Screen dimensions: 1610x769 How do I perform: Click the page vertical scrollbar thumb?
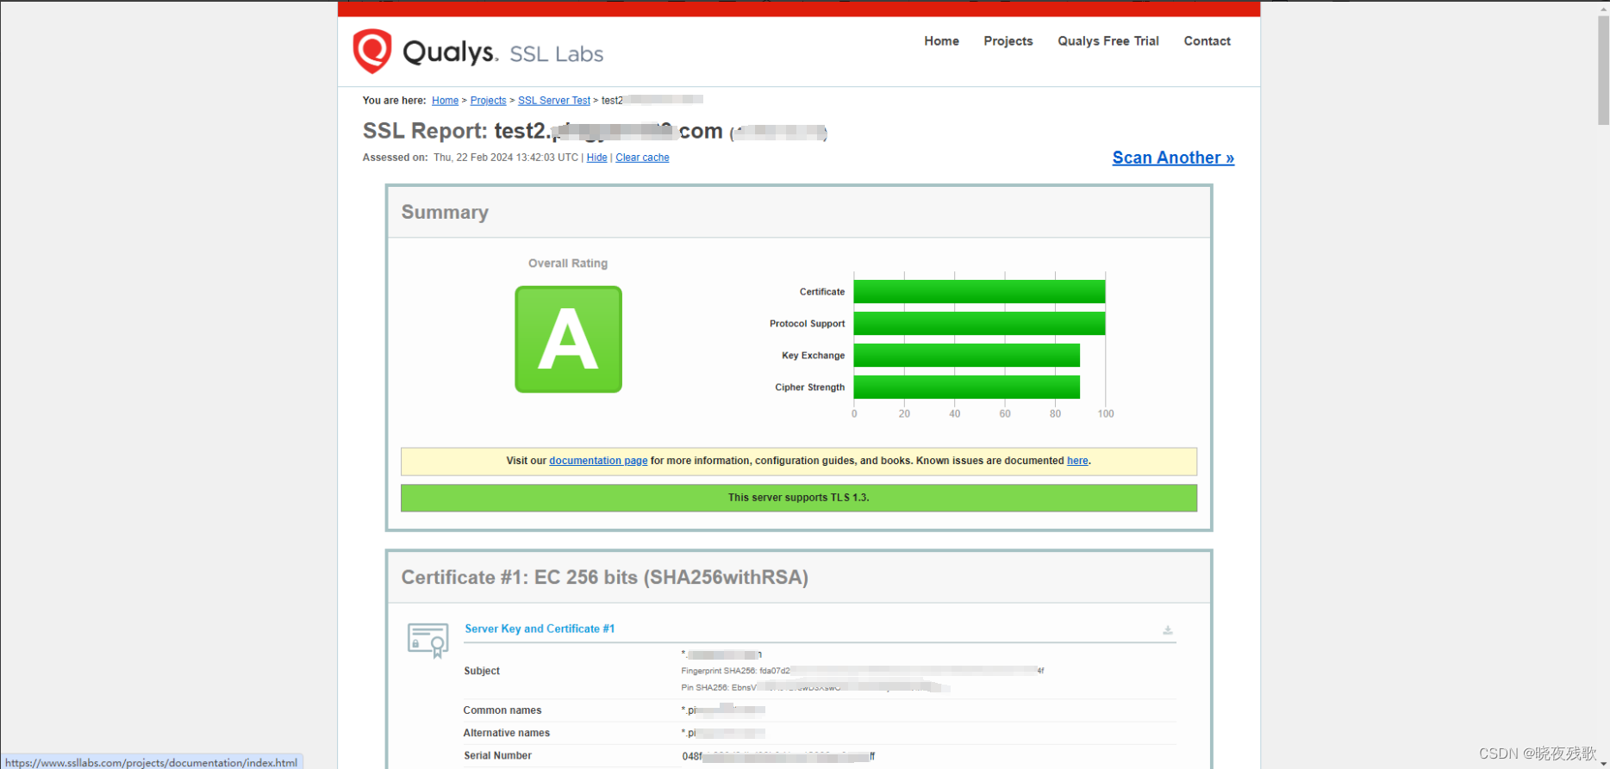tap(1603, 69)
